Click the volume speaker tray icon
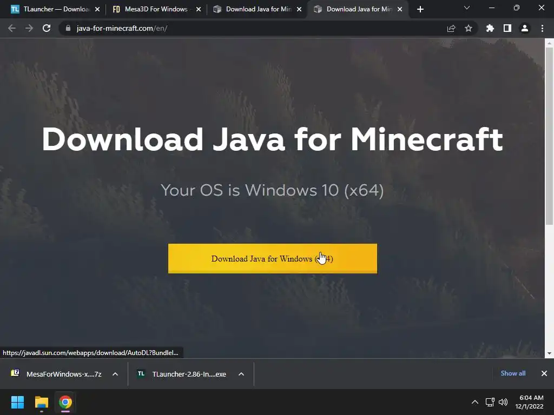This screenshot has width=554, height=415. (x=503, y=402)
